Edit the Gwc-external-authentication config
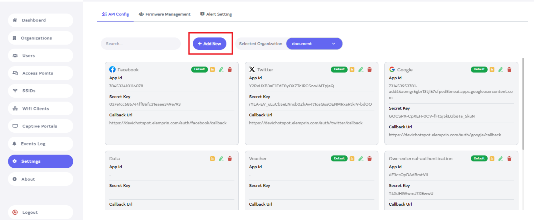Image resolution: width=534 pixels, height=220 pixels. [x=500, y=159]
